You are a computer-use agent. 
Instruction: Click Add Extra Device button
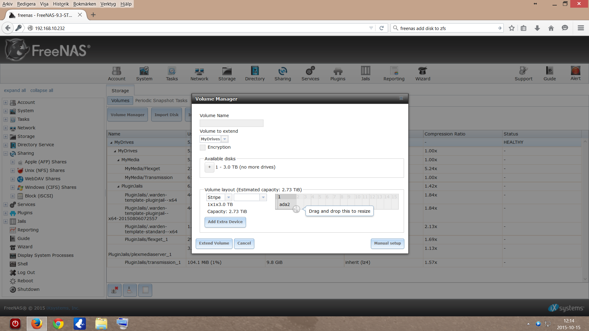225,222
